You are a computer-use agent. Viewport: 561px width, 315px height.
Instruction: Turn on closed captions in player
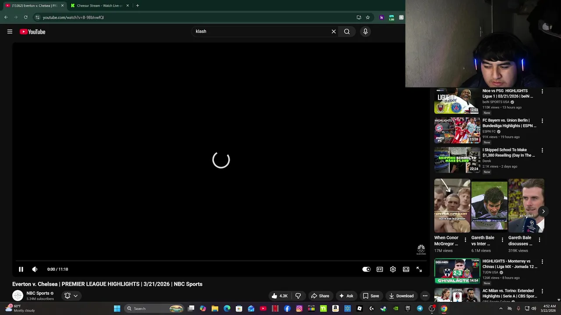click(380, 269)
